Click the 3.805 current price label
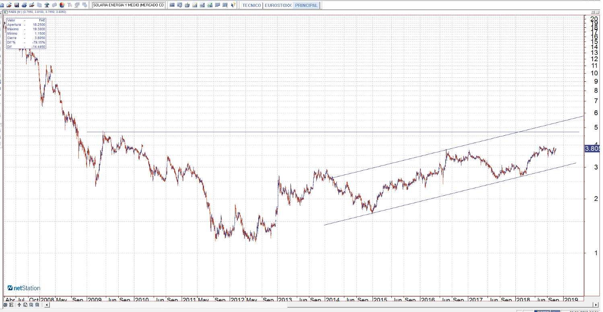The height and width of the screenshot is (312, 603). coord(592,149)
